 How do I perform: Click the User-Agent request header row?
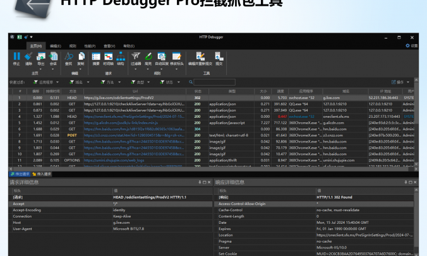(x=111, y=229)
